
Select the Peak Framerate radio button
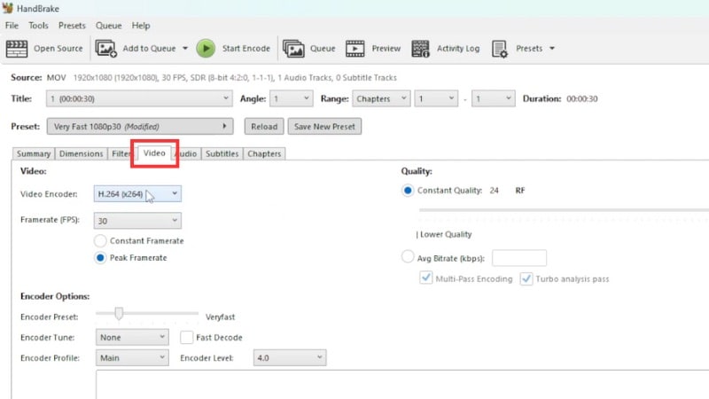tap(100, 258)
